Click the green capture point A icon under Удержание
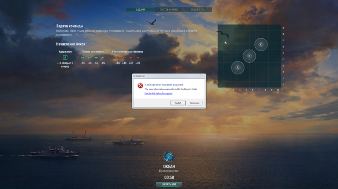 click(x=65, y=57)
